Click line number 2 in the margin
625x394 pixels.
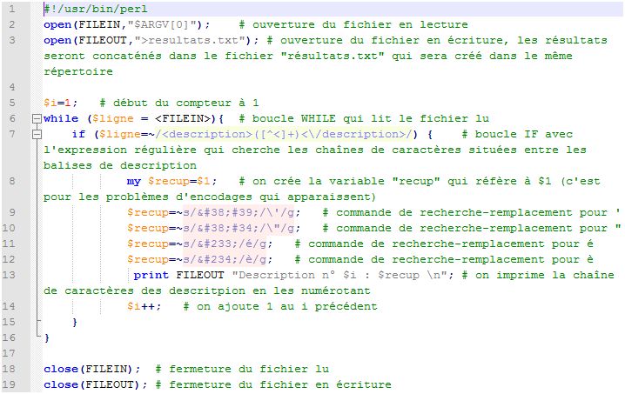pos(12,24)
